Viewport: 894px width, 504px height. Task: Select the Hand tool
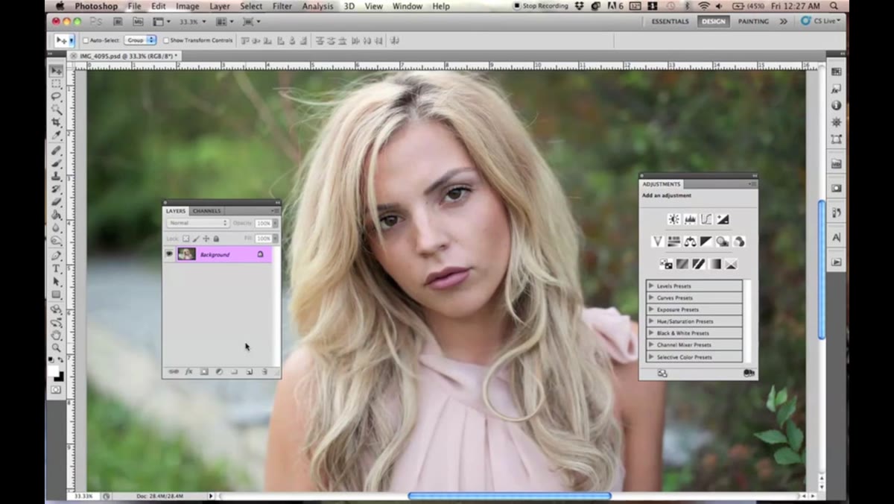click(56, 335)
